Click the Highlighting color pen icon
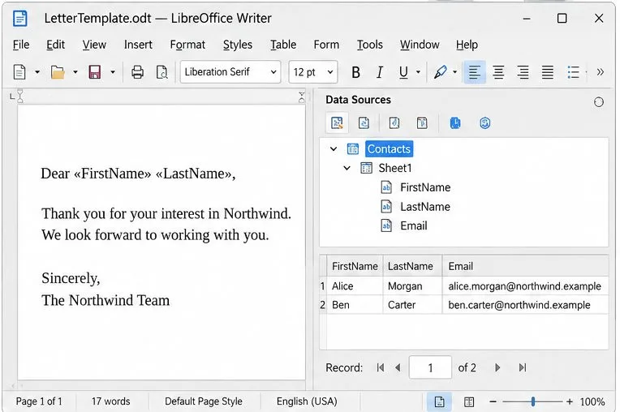The image size is (620, 412). 440,72
